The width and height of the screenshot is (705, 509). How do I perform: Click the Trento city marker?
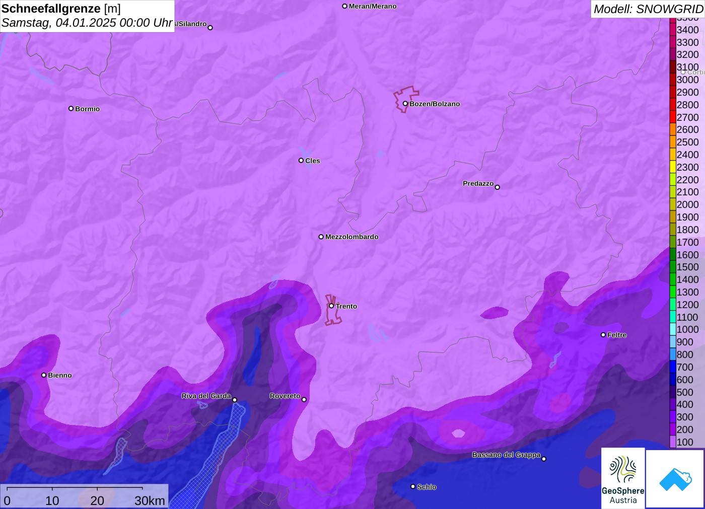coord(331,306)
